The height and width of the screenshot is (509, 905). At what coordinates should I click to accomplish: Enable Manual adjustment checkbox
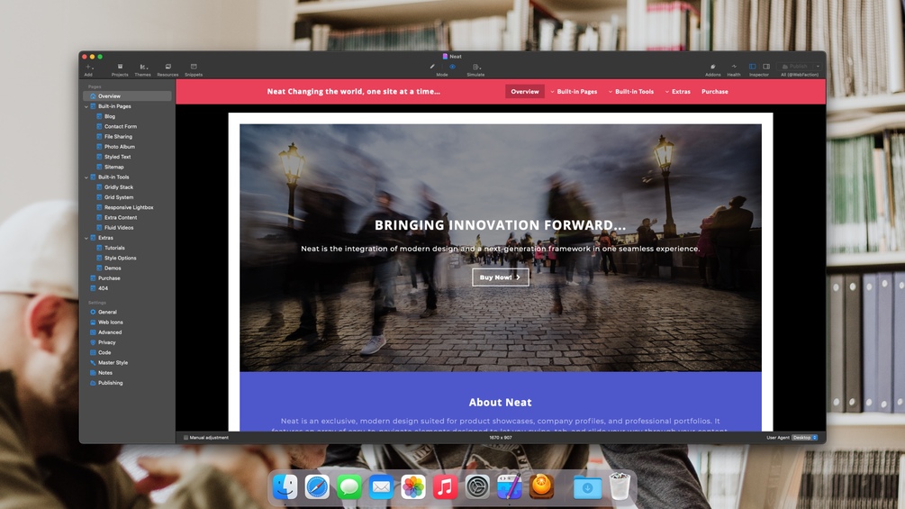click(x=186, y=438)
